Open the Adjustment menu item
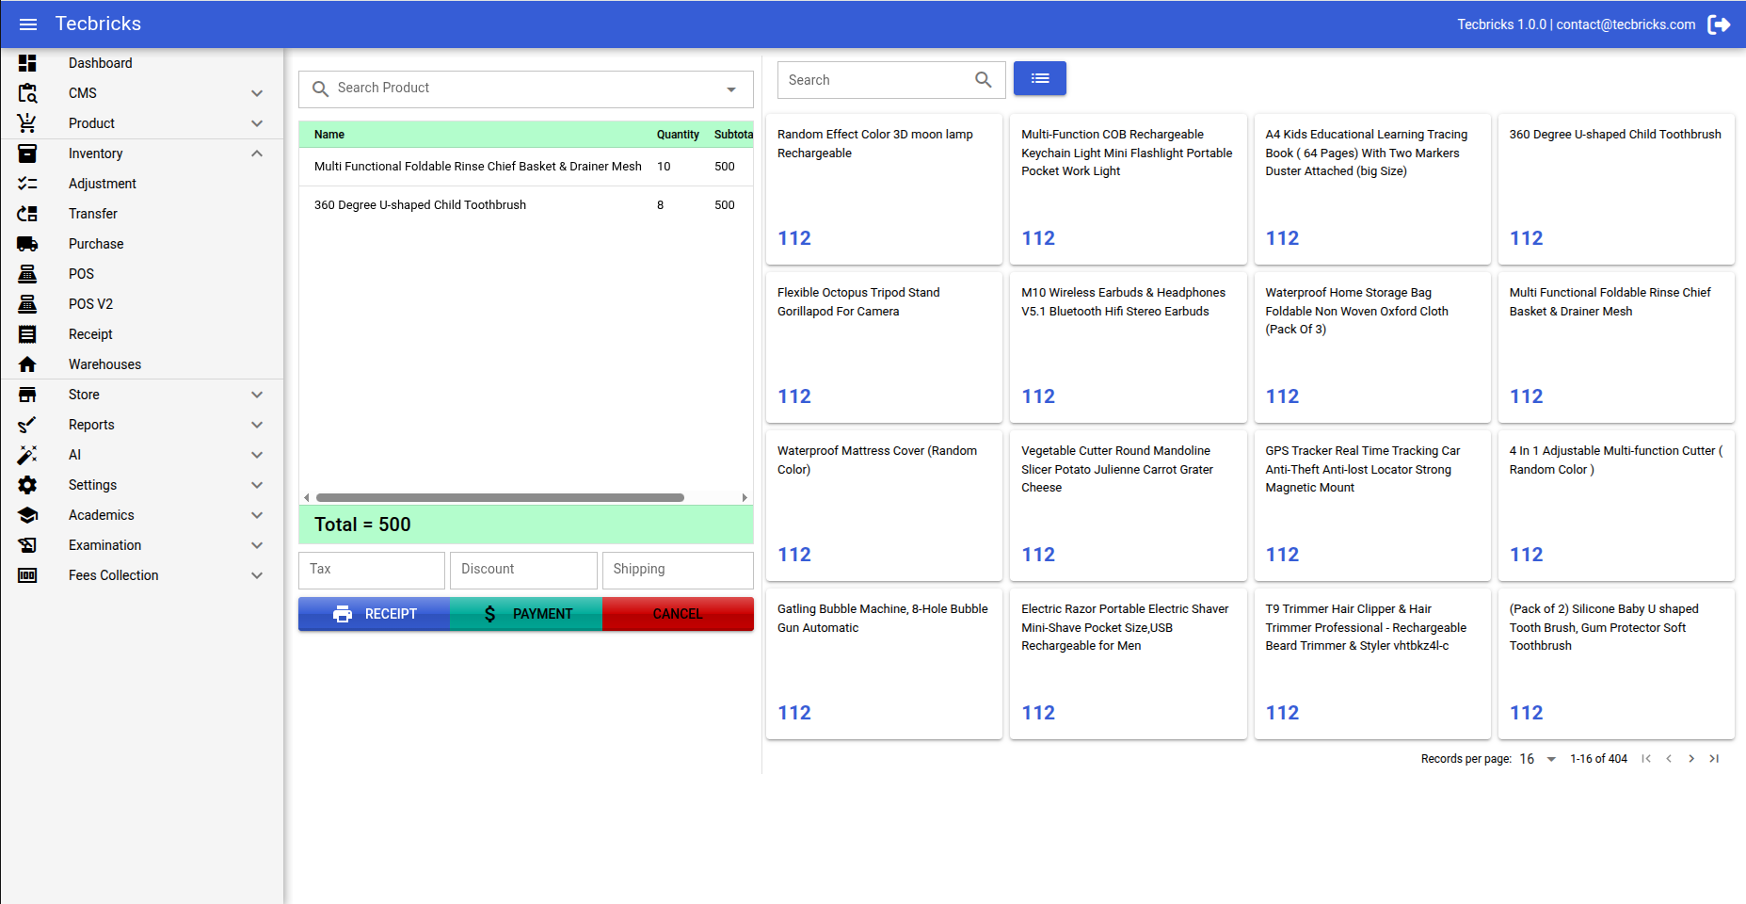Image resolution: width=1746 pixels, height=904 pixels. click(141, 184)
